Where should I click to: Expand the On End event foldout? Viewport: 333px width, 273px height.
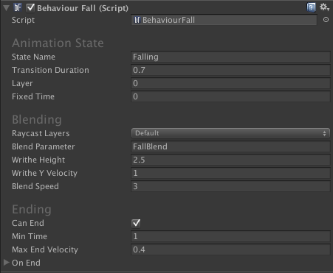7,263
